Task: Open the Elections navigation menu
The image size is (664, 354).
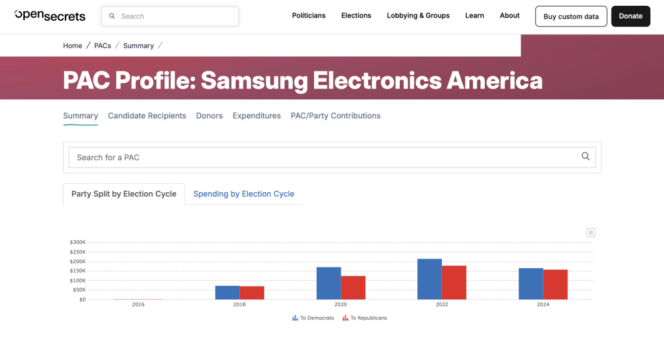Action: pyautogui.click(x=356, y=16)
